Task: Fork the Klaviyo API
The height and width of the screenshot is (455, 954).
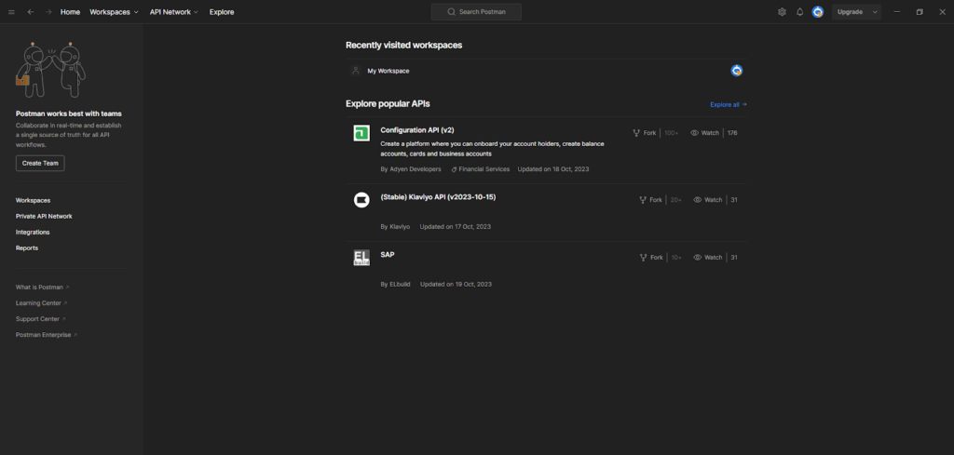Action: point(650,200)
